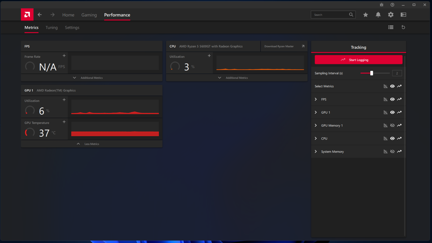Toggle overlay chart icon for FPS row
The width and height of the screenshot is (432, 243).
point(386,99)
